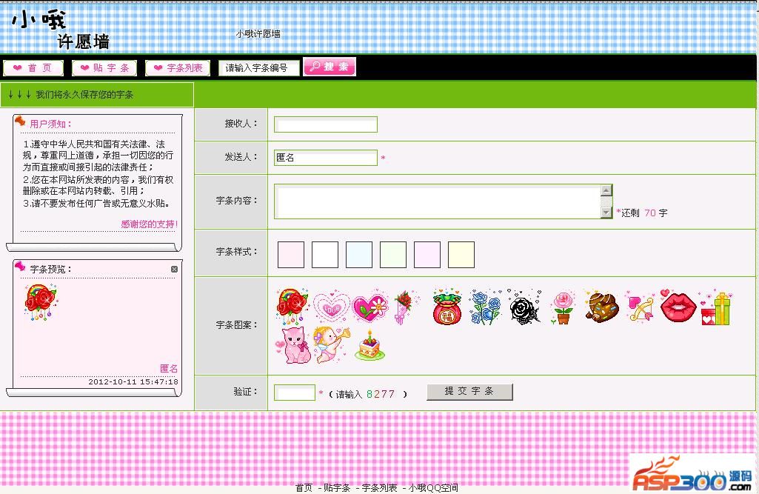Click the 我们将永久保存您的字条 banner text
Viewport: 759px width, 494px height.
84,95
